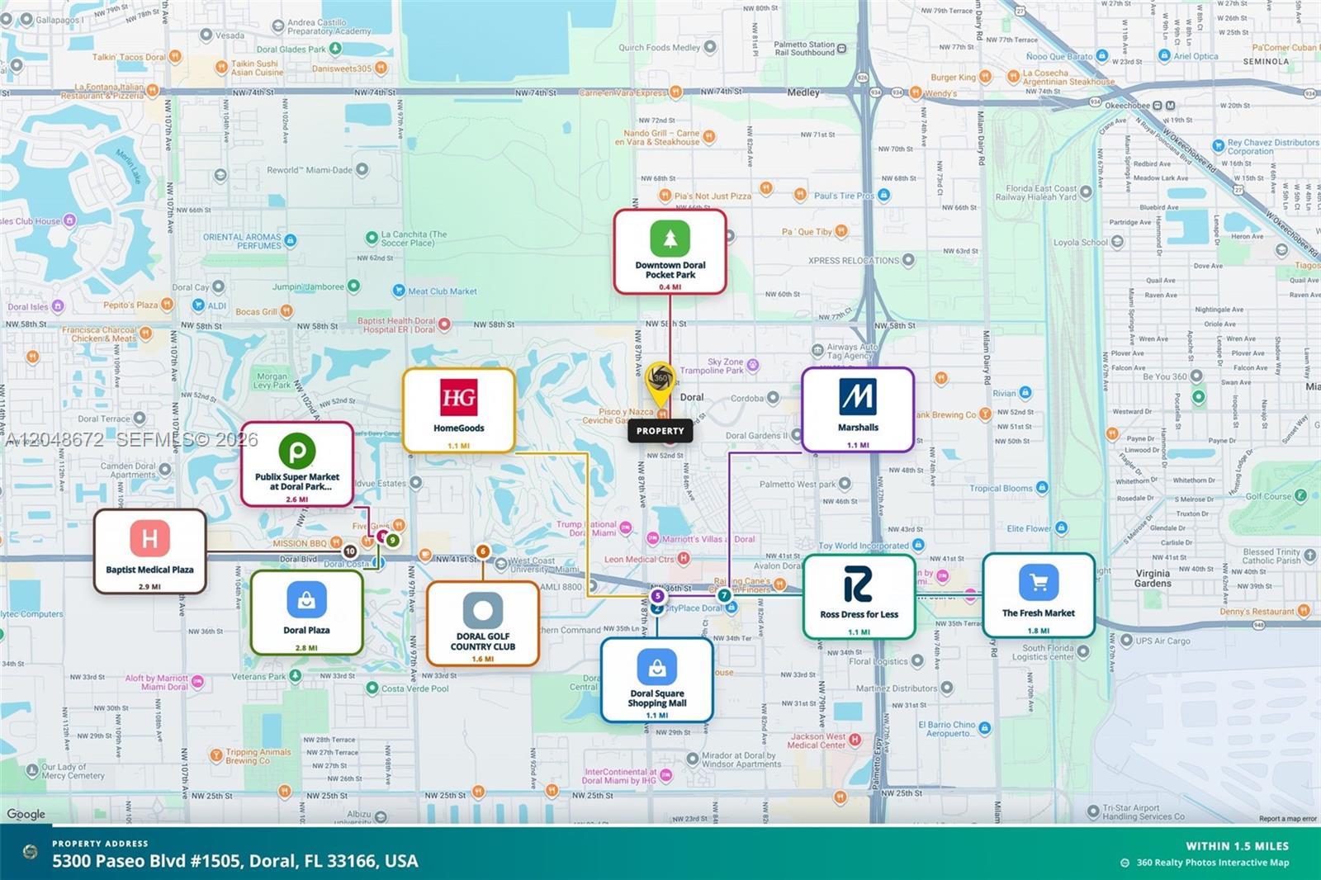Viewport: 1321px width, 880px height.
Task: Click the 'Doral Square Shopping Mall' card label
Action: pos(657,698)
